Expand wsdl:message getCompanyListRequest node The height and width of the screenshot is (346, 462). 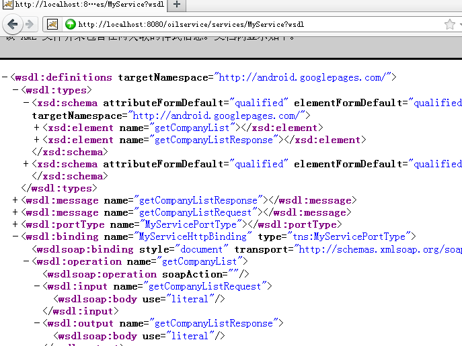pos(15,212)
